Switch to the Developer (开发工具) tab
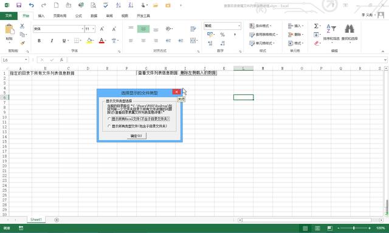The height and width of the screenshot is (233, 389). pyautogui.click(x=143, y=16)
